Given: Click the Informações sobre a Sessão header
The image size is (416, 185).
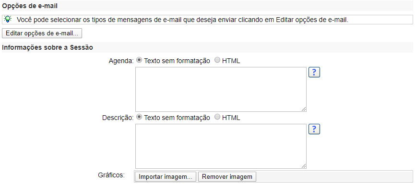Looking at the screenshot, I should (48, 48).
